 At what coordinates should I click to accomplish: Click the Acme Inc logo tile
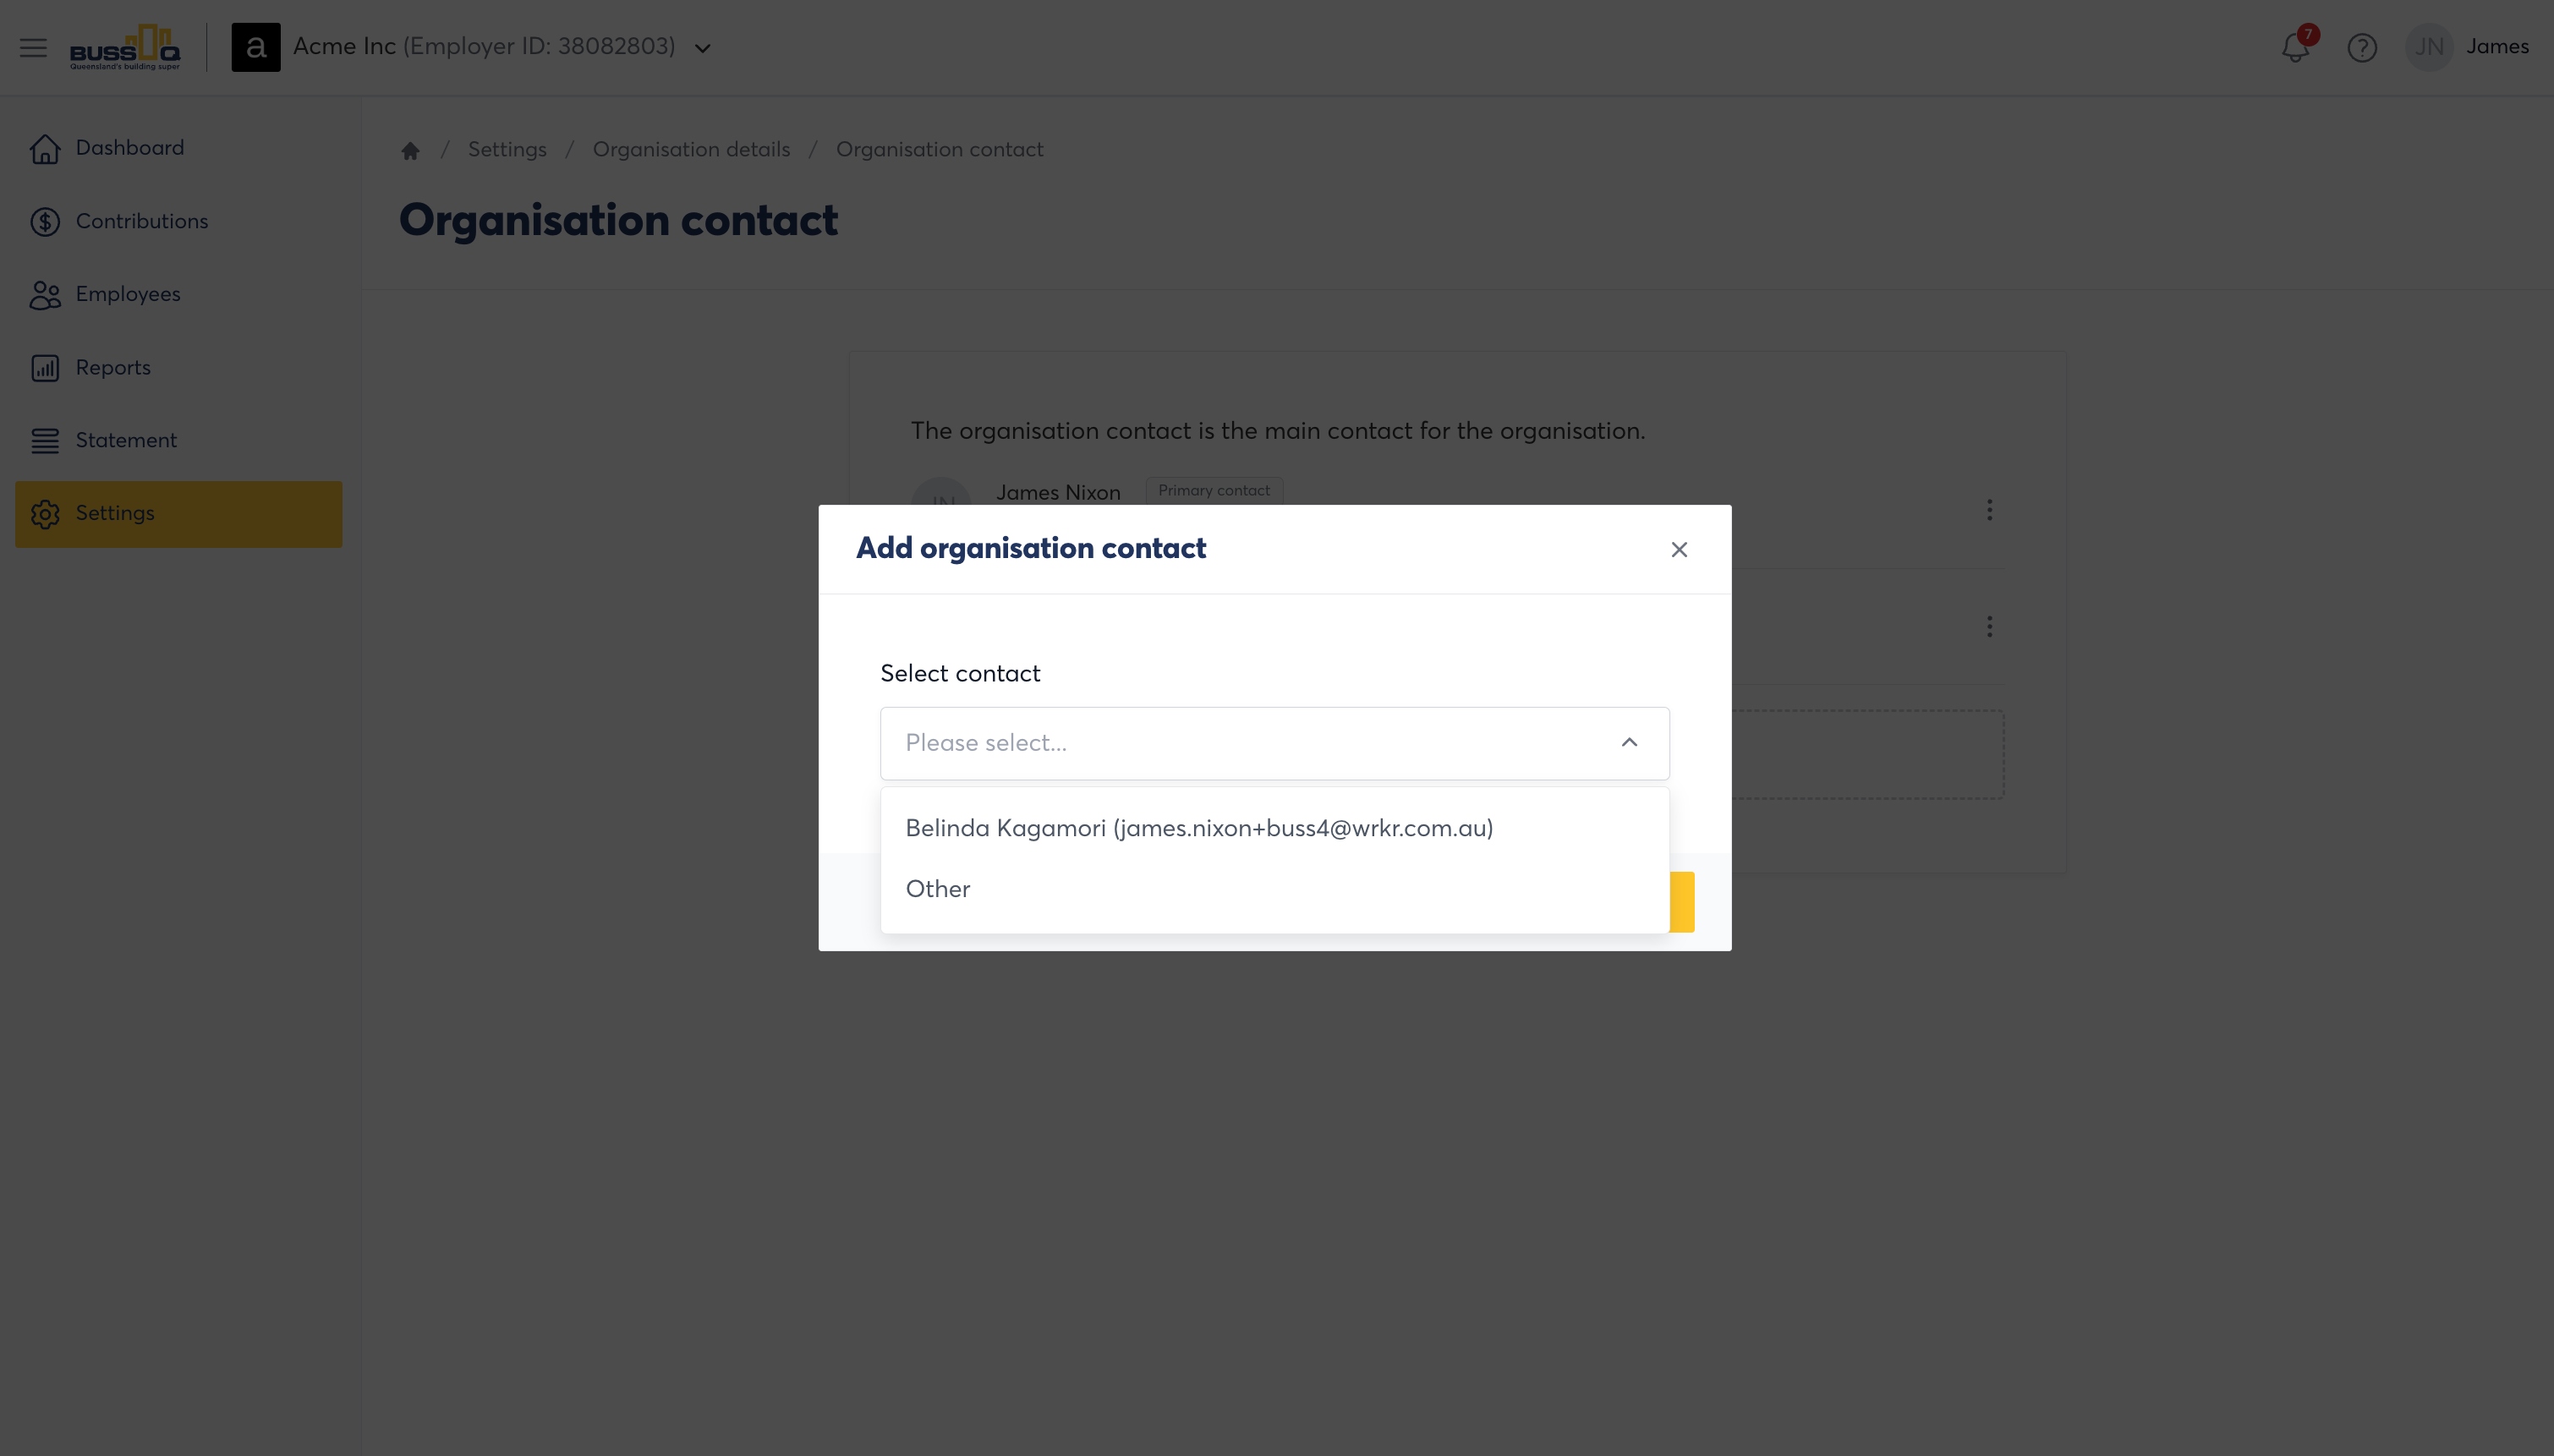coord(256,47)
